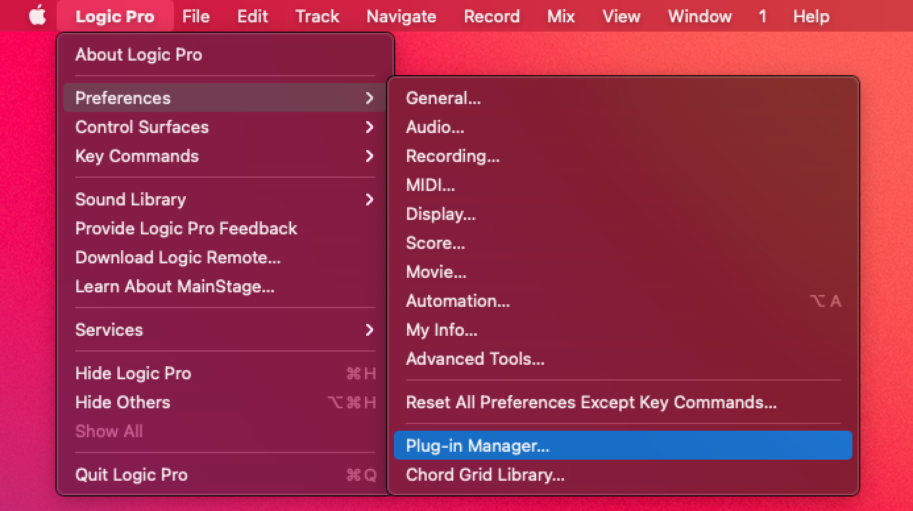Open the File menu
Viewport: 913px width, 511px height.
[x=196, y=16]
